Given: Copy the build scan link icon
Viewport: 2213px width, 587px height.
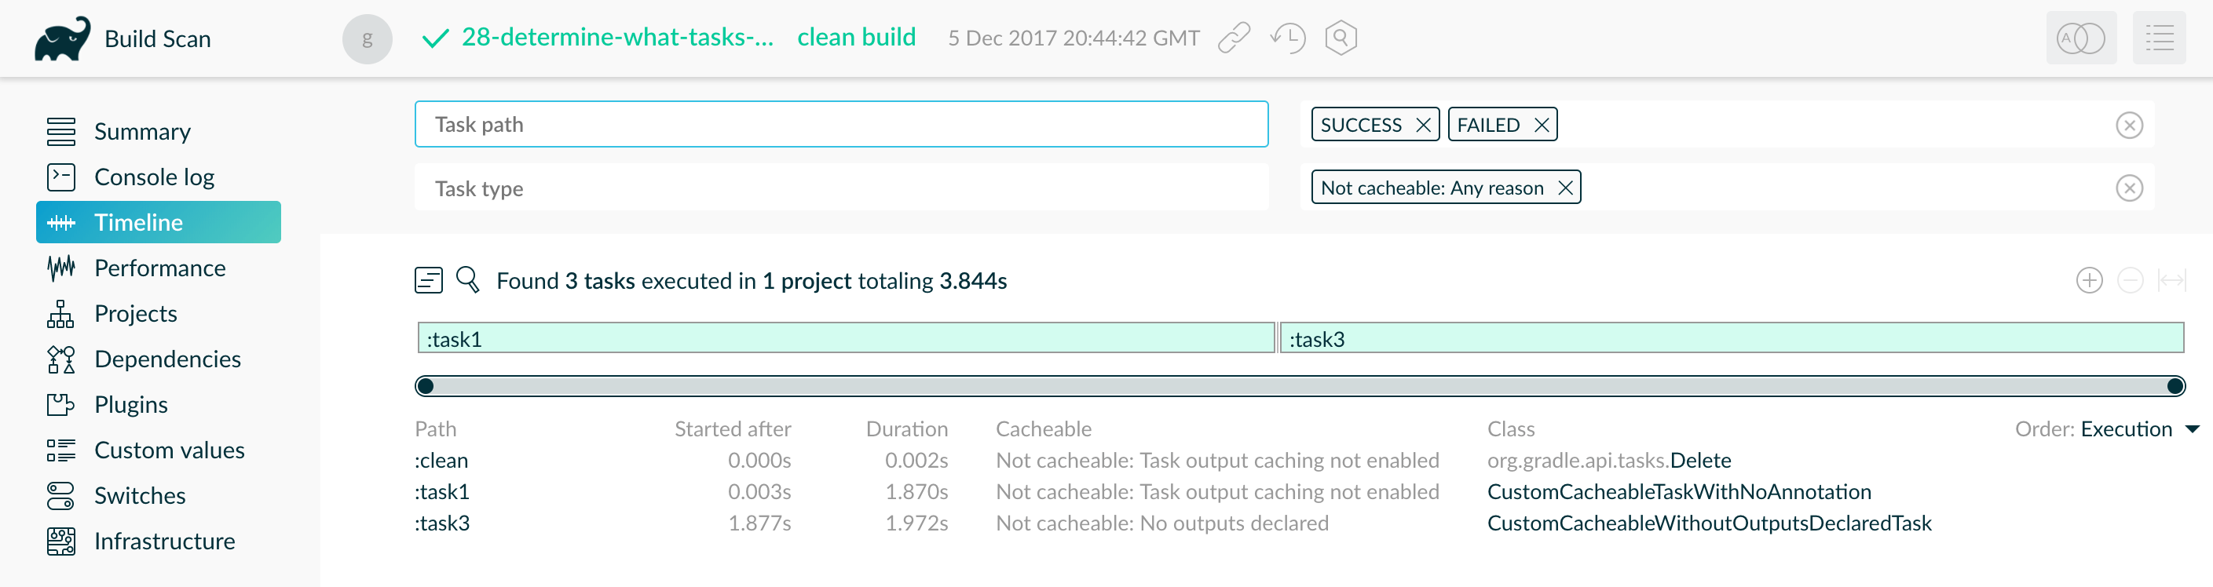Looking at the screenshot, I should [x=1234, y=38].
